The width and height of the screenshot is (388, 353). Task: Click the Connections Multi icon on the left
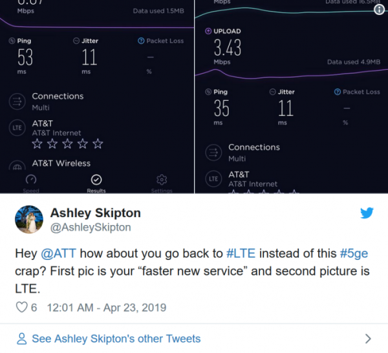17,102
